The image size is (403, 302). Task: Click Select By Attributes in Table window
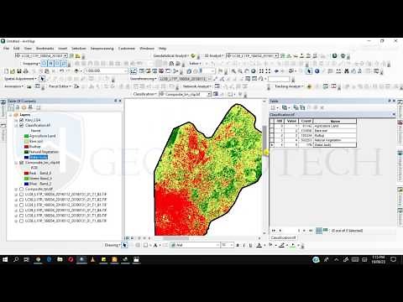pos(296,107)
